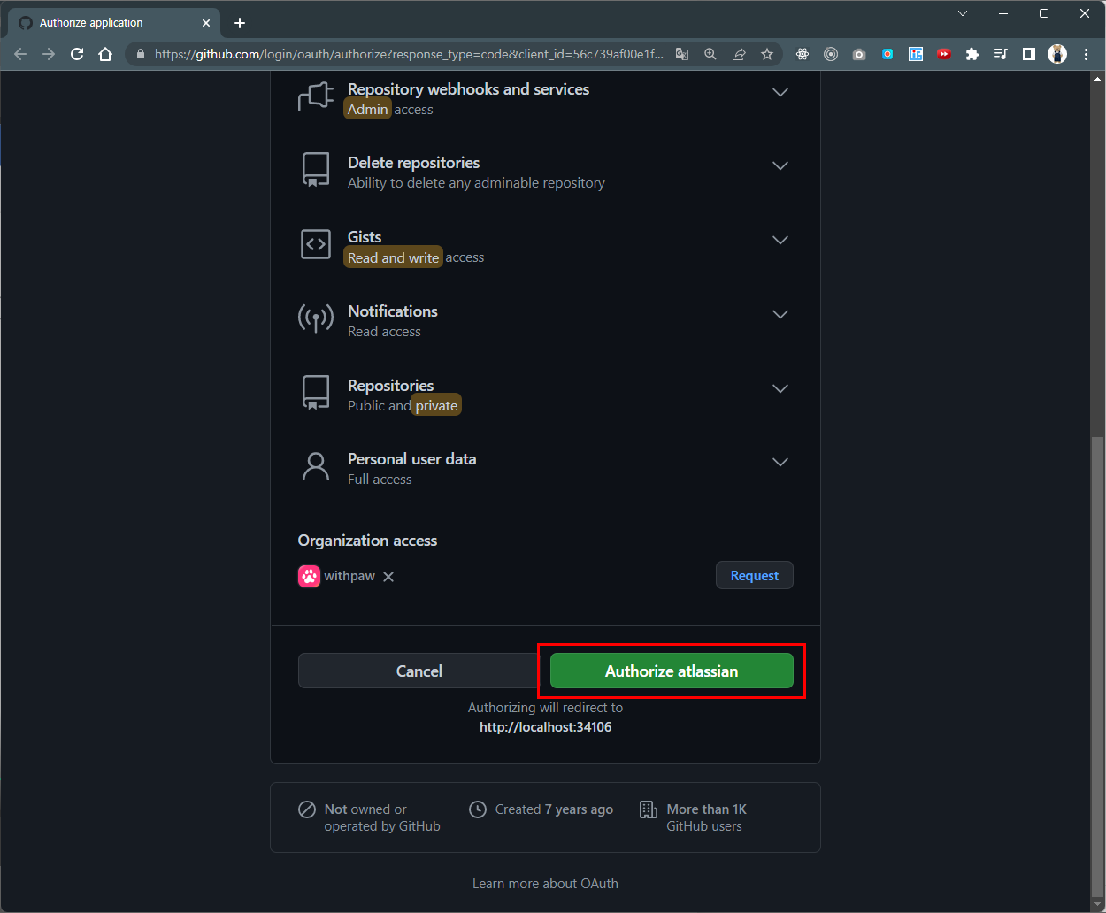Click the not-owned circle-slash icon
The width and height of the screenshot is (1106, 913).
point(307,809)
